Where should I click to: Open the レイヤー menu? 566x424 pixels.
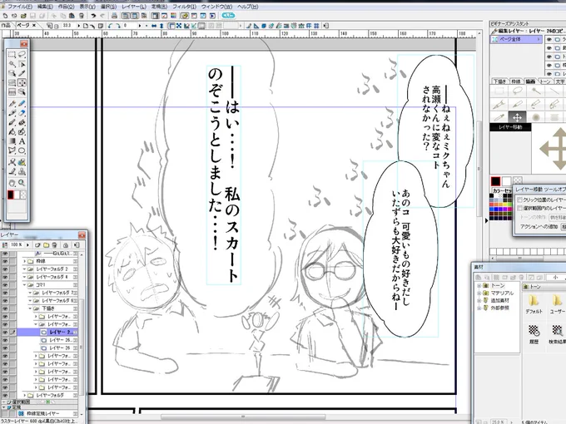(134, 7)
